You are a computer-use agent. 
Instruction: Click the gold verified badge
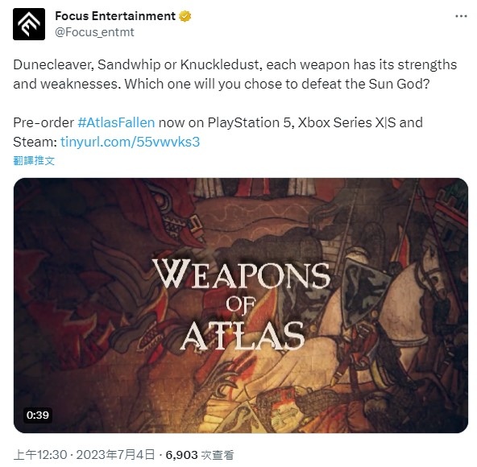pyautogui.click(x=185, y=16)
